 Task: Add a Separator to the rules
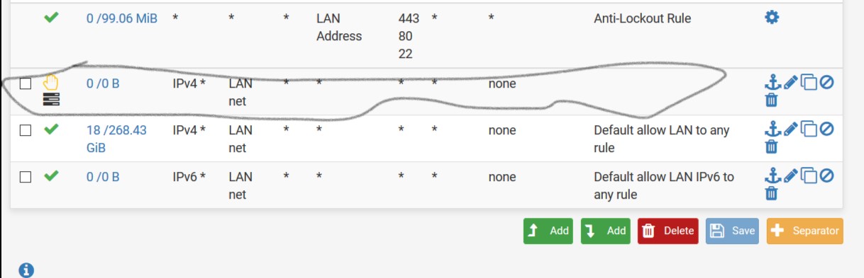(804, 231)
